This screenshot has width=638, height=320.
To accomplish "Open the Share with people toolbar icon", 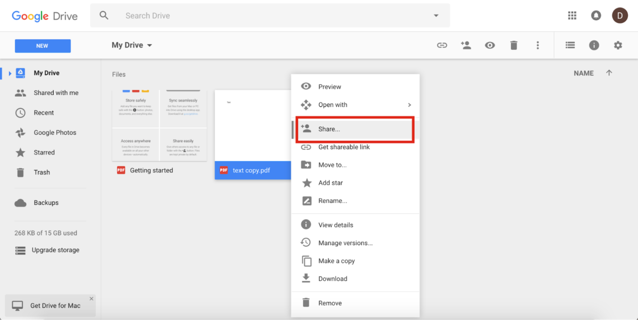I will tap(466, 45).
